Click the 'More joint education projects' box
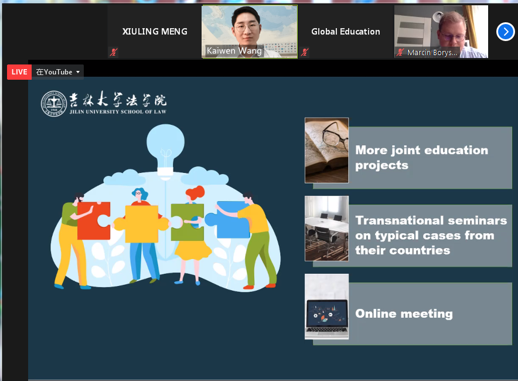 click(431, 158)
